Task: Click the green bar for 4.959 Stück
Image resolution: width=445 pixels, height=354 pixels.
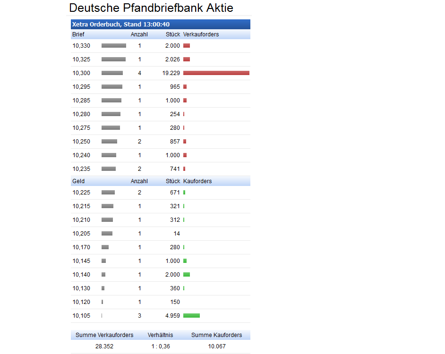Action: point(191,316)
